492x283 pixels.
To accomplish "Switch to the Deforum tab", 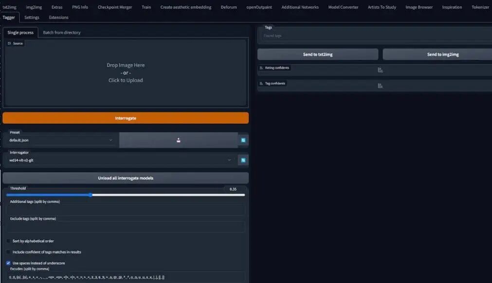I will [229, 7].
